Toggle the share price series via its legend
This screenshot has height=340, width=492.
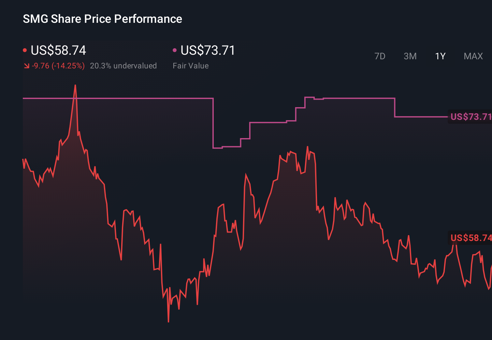(x=58, y=50)
